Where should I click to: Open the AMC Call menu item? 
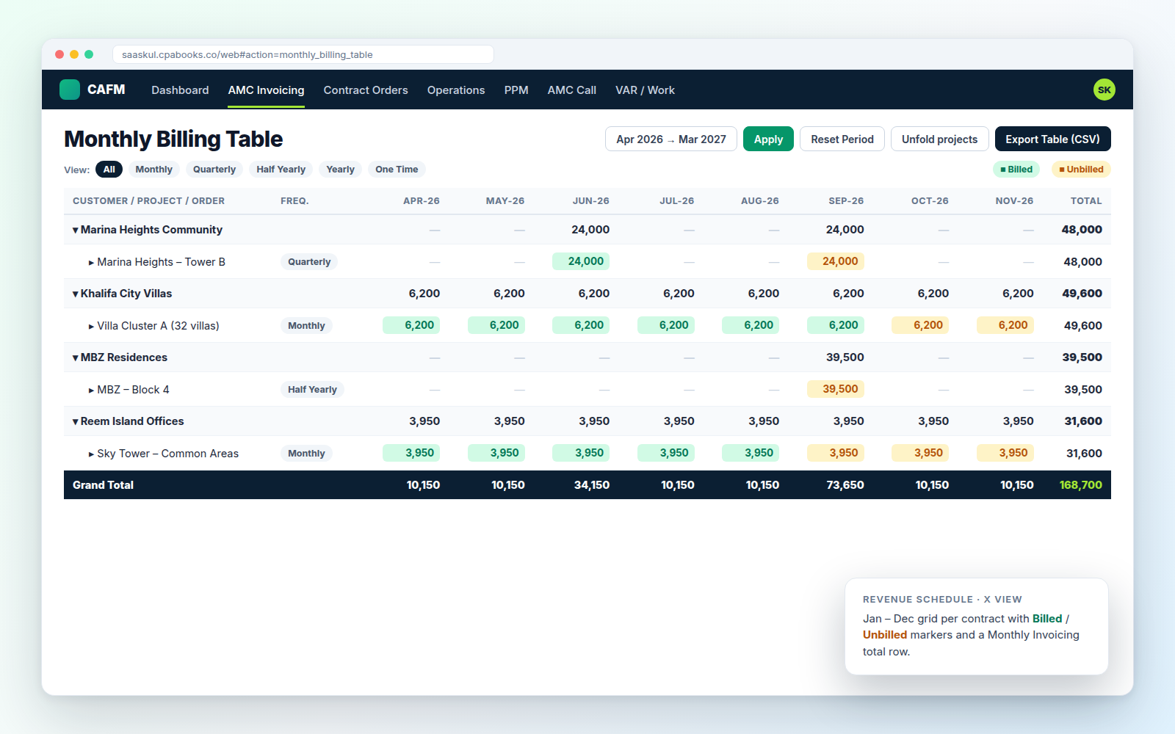(572, 90)
